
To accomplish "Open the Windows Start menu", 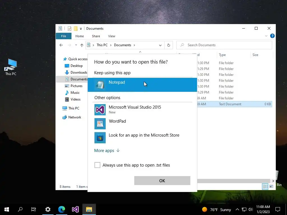I will point(7,209).
